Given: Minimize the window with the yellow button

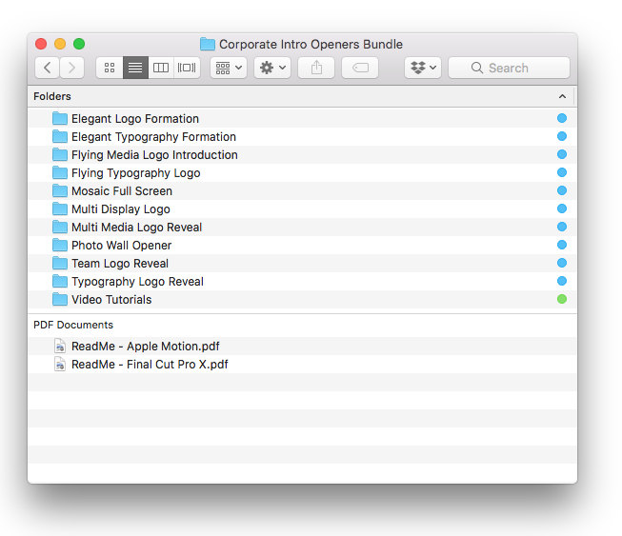Looking at the screenshot, I should [60, 44].
